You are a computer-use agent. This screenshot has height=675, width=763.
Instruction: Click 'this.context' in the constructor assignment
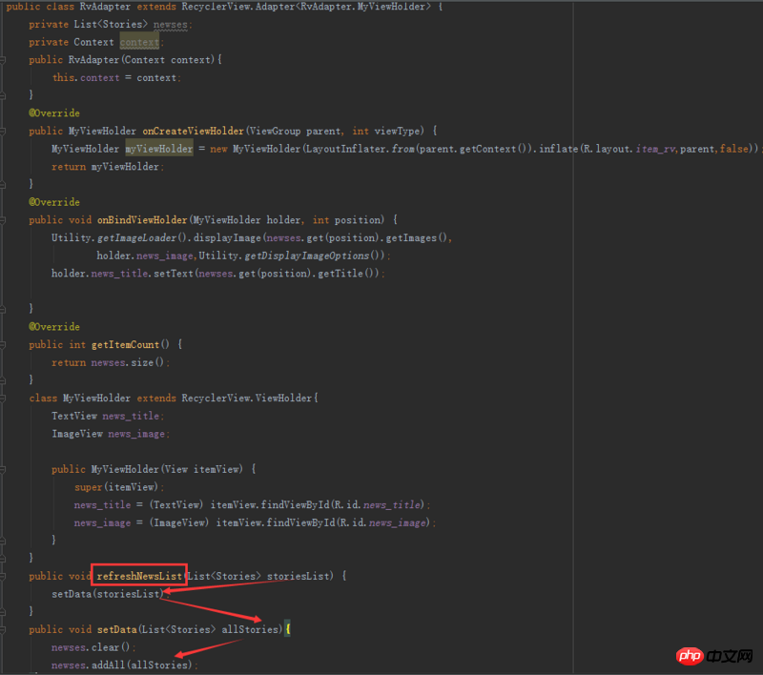point(86,78)
